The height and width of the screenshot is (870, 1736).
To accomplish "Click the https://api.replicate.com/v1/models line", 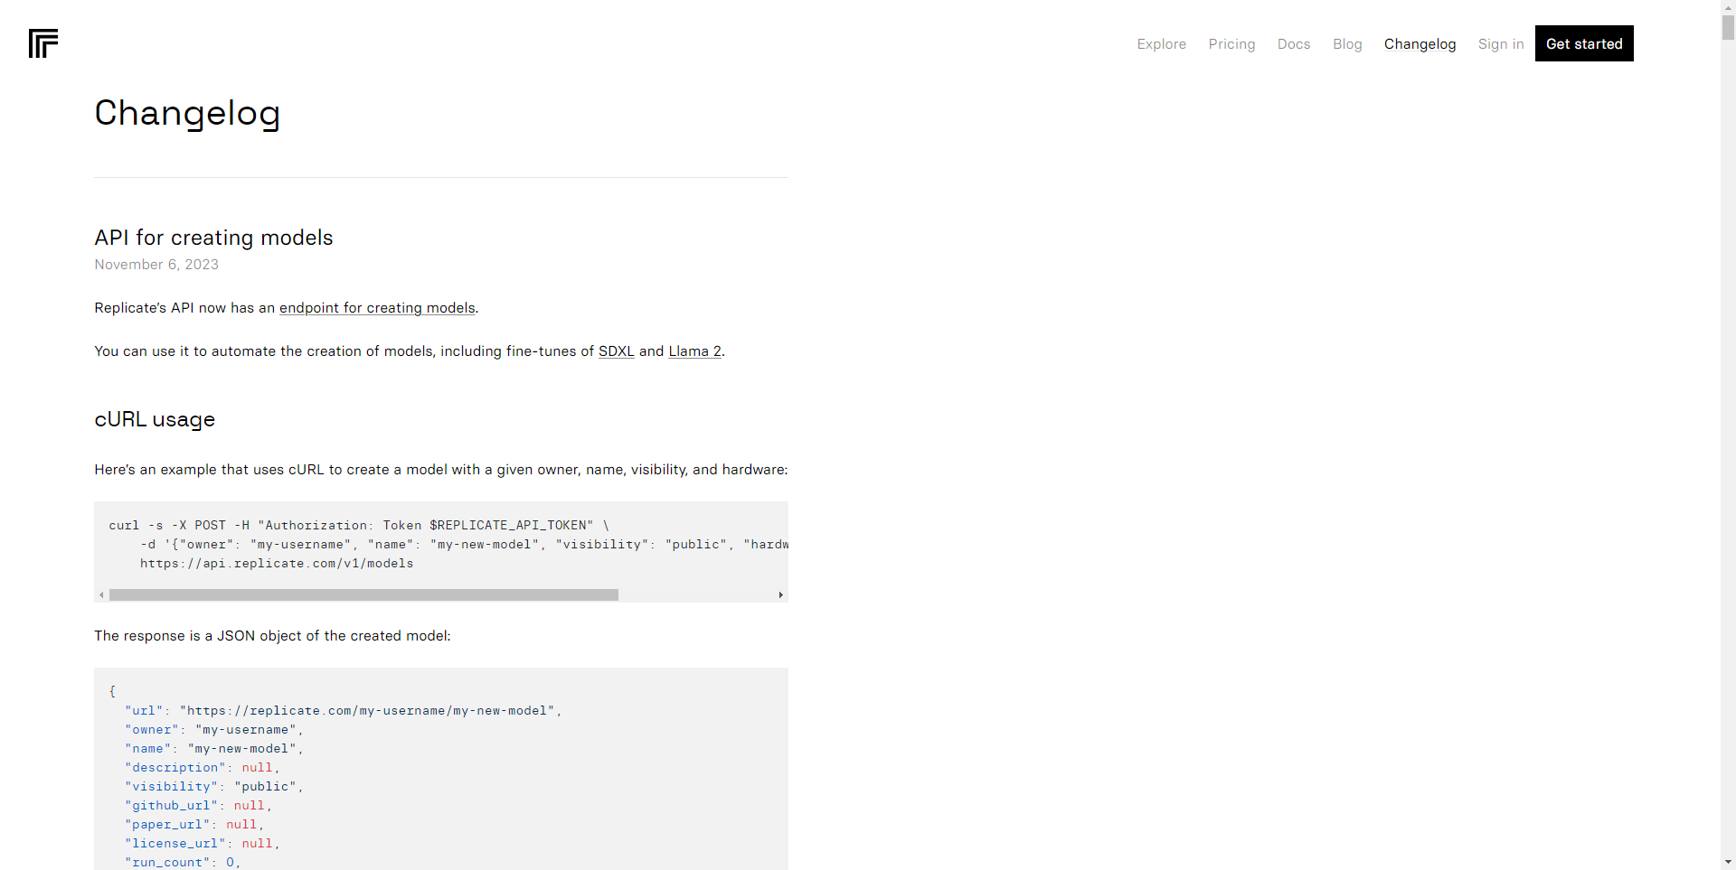I will tap(277, 564).
